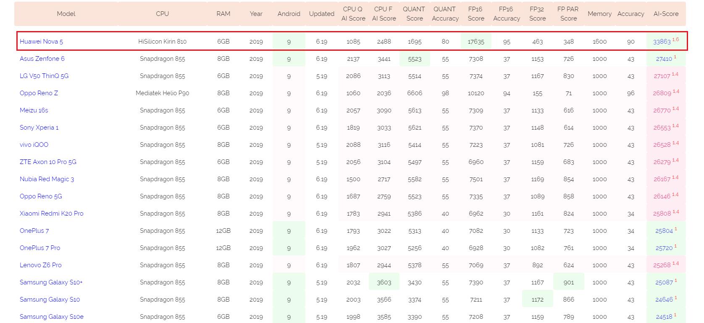
Task: Open the OnePlus 7 model link
Action: pyautogui.click(x=34, y=231)
